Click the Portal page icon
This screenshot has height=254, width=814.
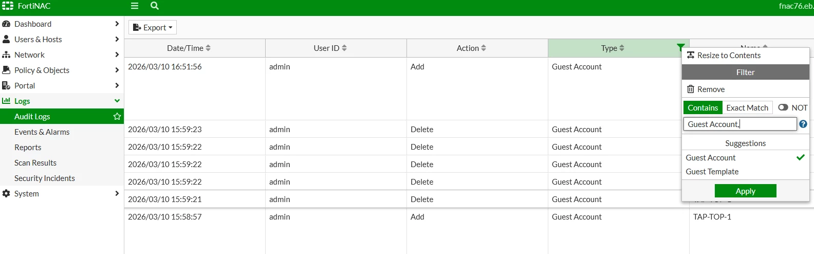[x=6, y=85]
